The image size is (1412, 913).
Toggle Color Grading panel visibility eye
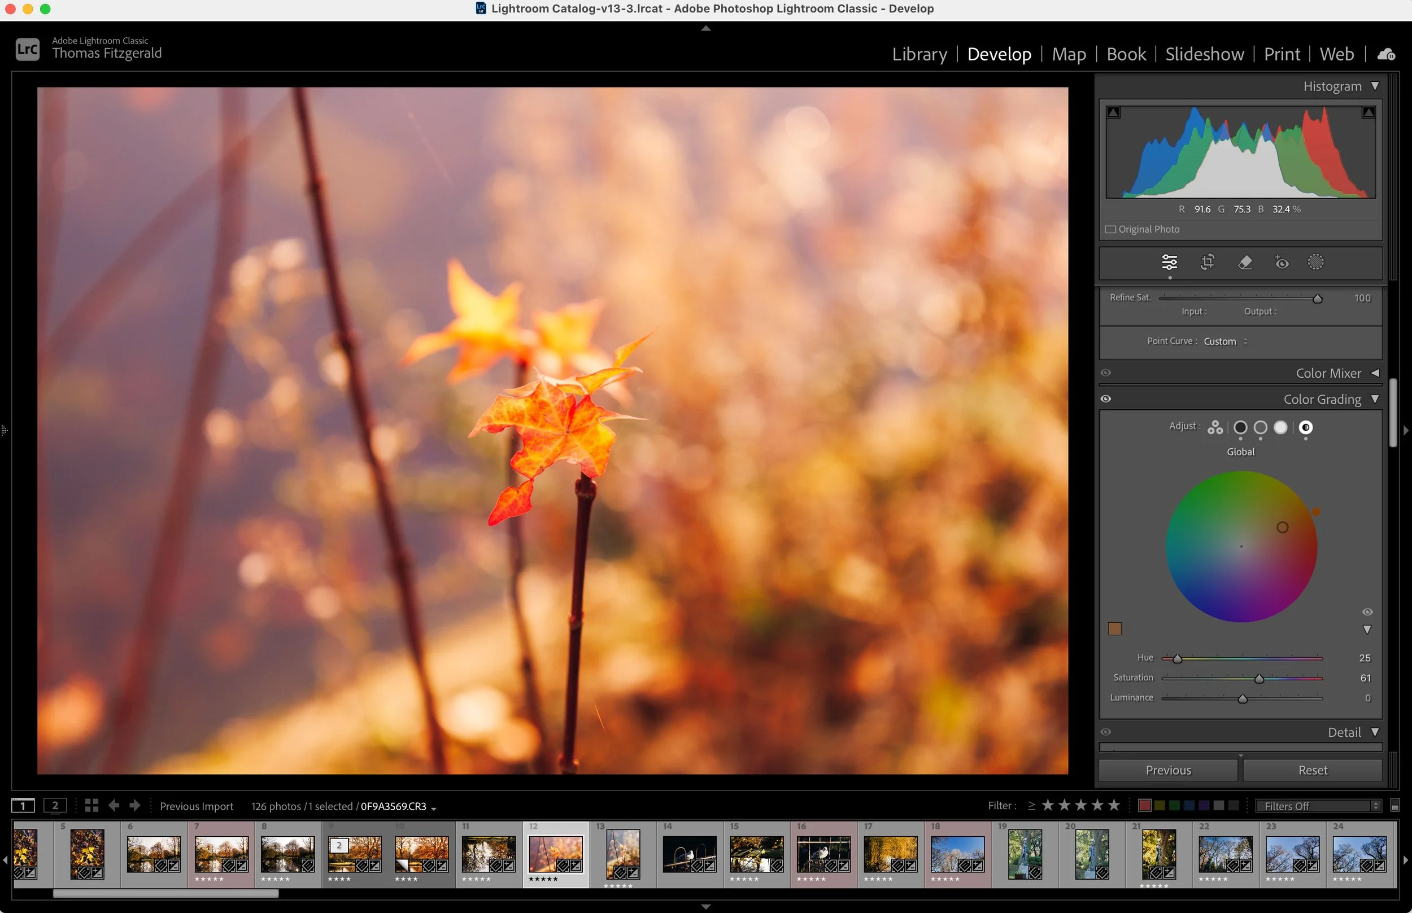pos(1105,399)
